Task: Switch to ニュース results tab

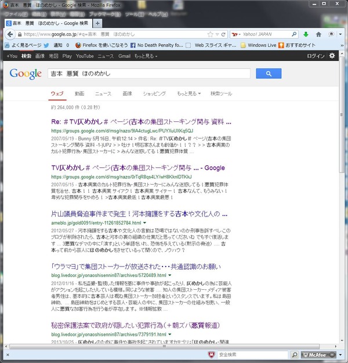Action: point(103,94)
